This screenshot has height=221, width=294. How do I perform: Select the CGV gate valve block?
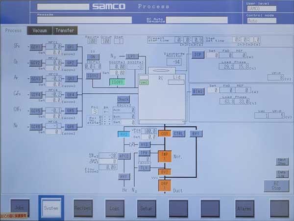[165, 134]
